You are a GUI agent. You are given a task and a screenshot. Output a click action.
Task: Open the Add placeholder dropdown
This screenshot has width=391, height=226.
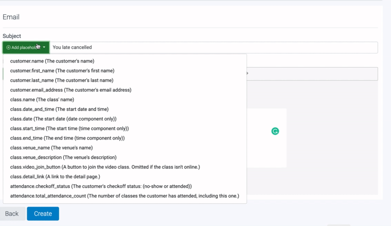point(26,47)
